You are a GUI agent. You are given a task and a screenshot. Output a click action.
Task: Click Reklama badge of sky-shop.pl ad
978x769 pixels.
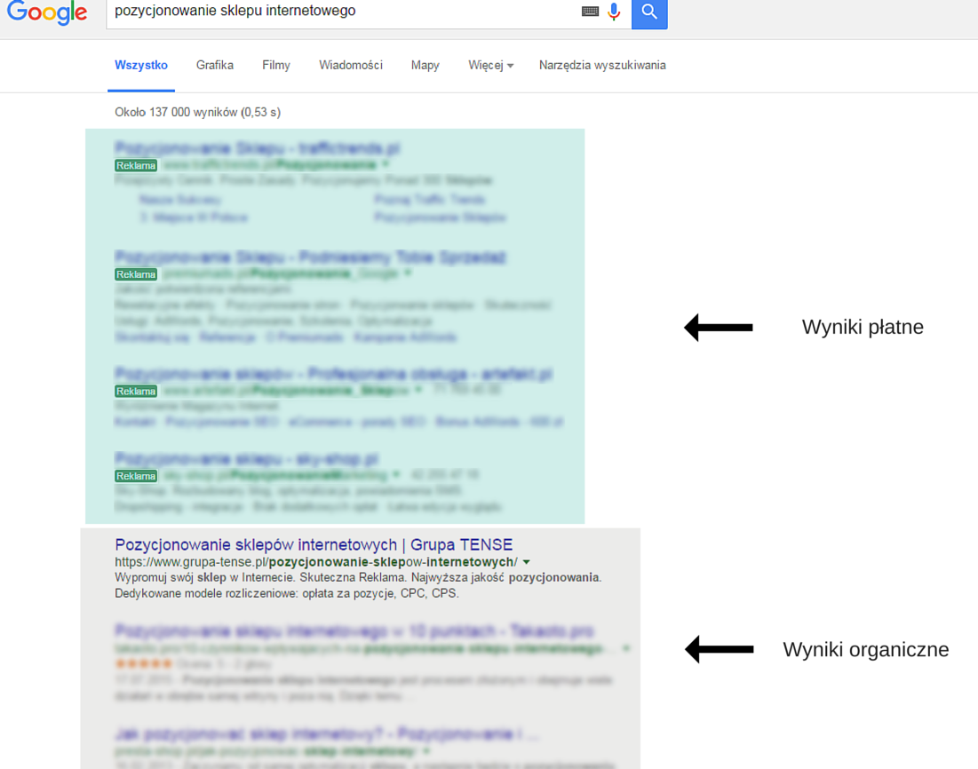click(x=136, y=476)
